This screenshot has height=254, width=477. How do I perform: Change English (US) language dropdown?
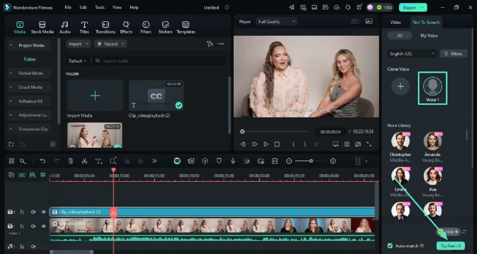pyautogui.click(x=412, y=54)
